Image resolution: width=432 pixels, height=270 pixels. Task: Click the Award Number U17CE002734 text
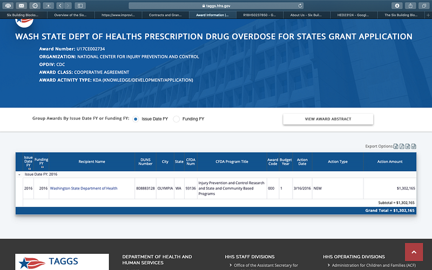click(72, 49)
